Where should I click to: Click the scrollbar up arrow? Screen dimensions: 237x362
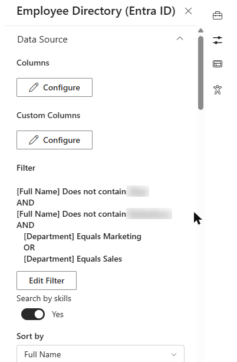200,31
